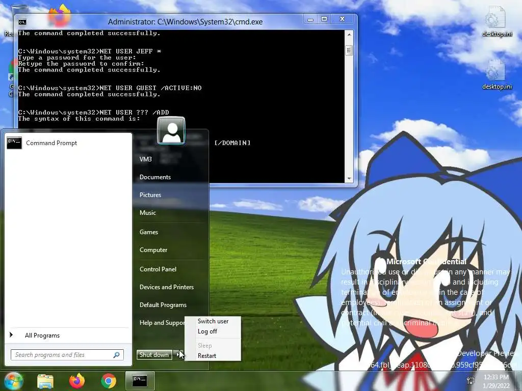522x391 pixels.
Task: Click the network icon in the system tray
Action: 471,381
